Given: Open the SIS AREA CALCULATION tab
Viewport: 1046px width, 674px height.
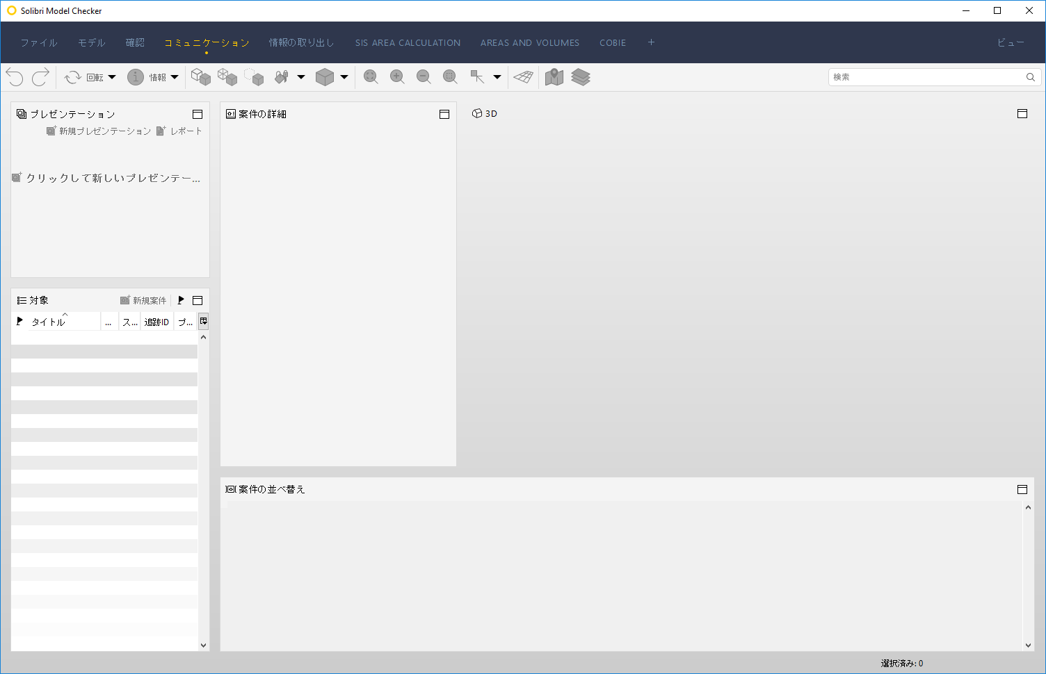Looking at the screenshot, I should tap(408, 42).
